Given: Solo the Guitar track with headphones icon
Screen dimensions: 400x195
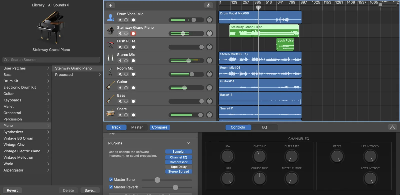Looking at the screenshot, I should [126, 88].
